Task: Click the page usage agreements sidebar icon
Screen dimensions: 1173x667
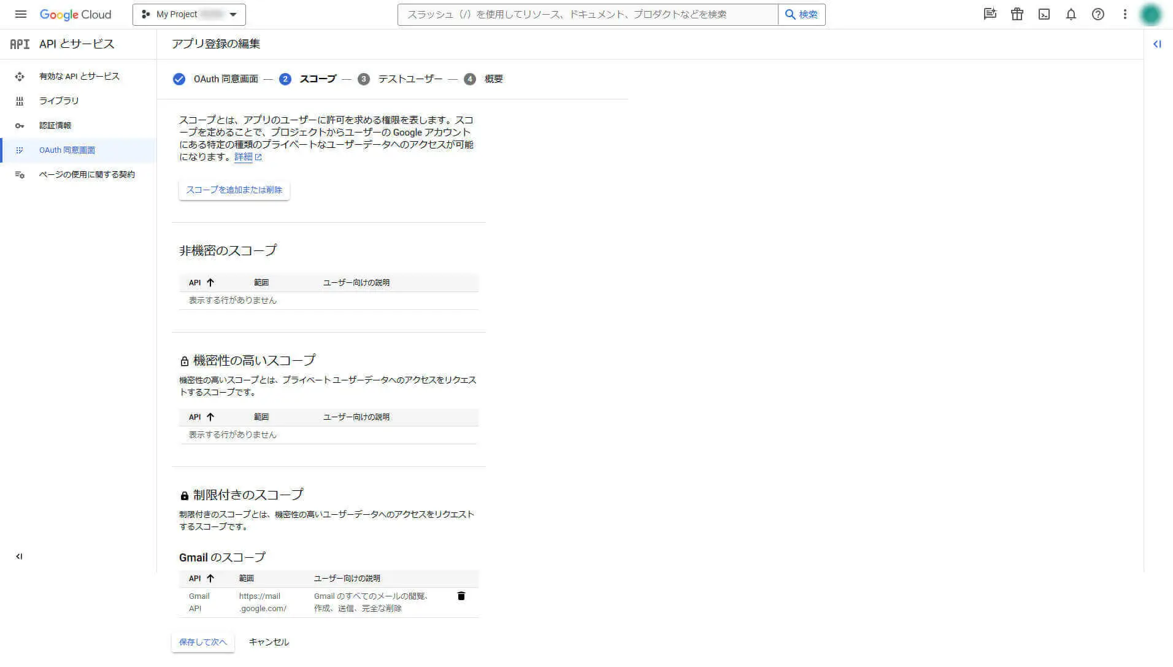Action: [20, 174]
